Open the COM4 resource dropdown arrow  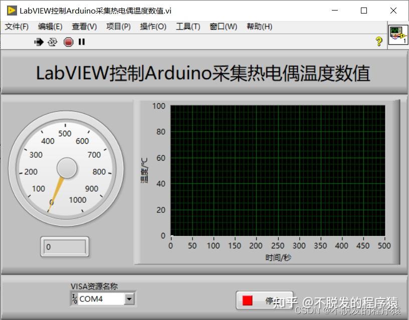click(130, 299)
